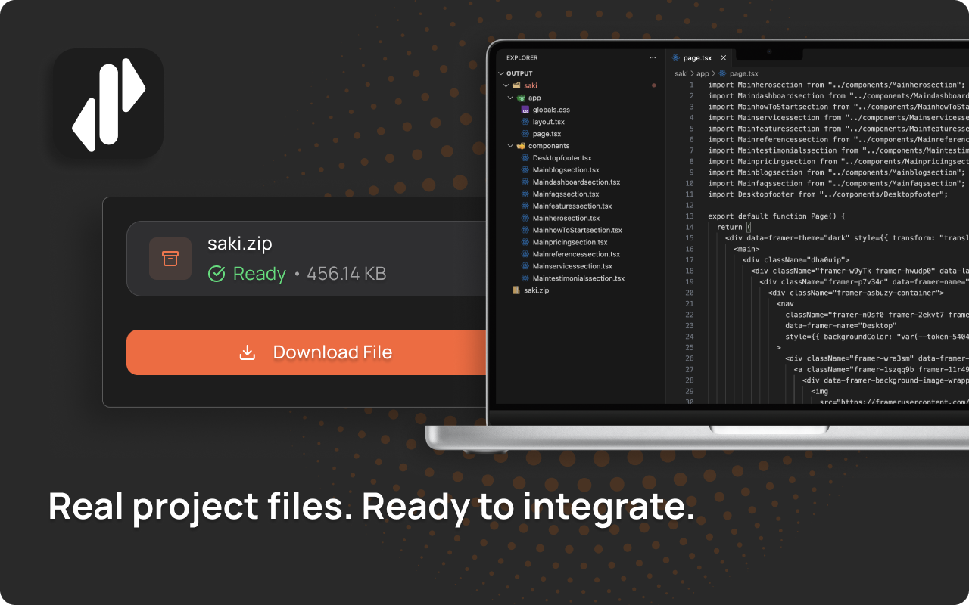Image resolution: width=969 pixels, height=605 pixels.
Task: Click the saki.zip icon in the Explorer tree
Action: (x=516, y=290)
